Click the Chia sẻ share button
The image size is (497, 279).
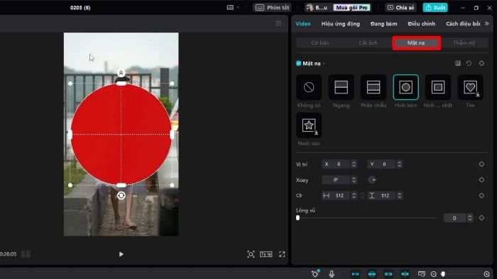point(401,7)
